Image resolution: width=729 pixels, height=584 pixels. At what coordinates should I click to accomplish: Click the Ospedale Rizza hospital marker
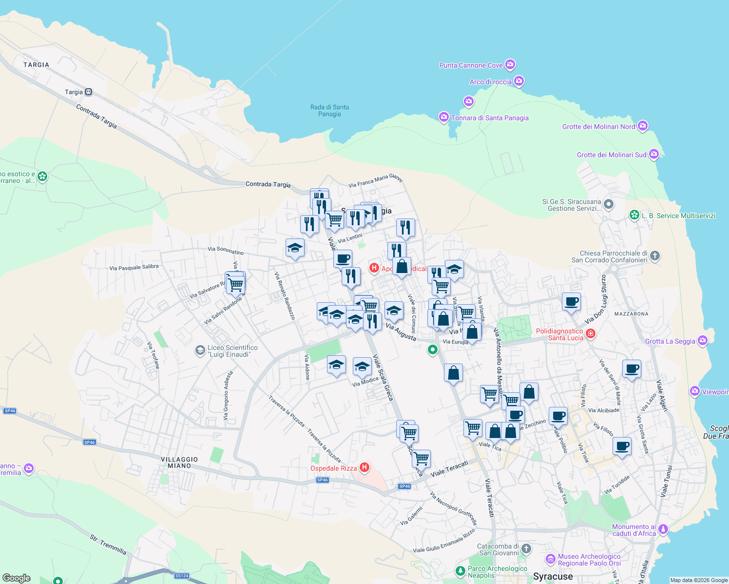365,468
